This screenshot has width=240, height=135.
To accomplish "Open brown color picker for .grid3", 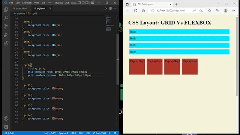I will click(x=53, y=108).
